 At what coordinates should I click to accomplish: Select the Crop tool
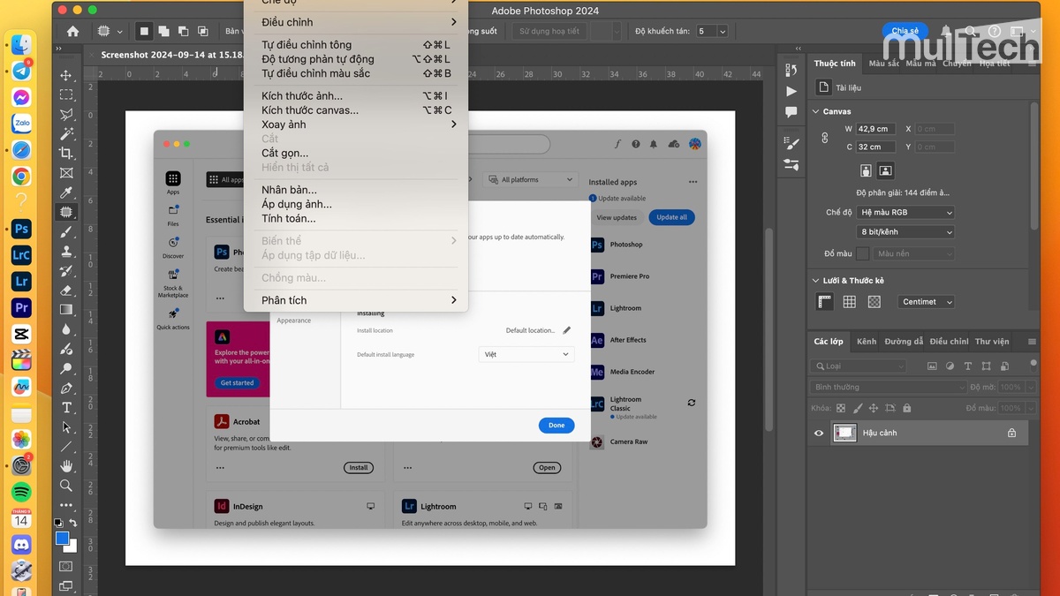pyautogui.click(x=66, y=154)
